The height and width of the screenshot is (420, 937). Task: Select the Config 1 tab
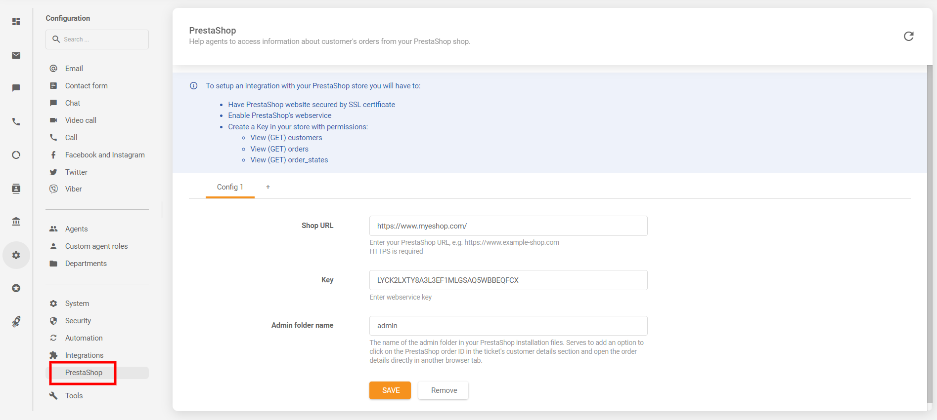[230, 187]
